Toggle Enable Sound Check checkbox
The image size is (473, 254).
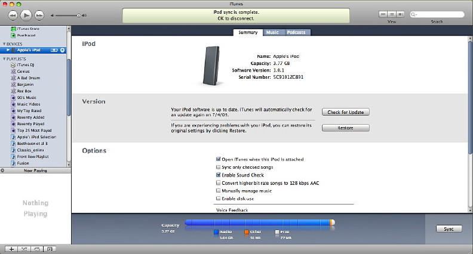pos(219,175)
